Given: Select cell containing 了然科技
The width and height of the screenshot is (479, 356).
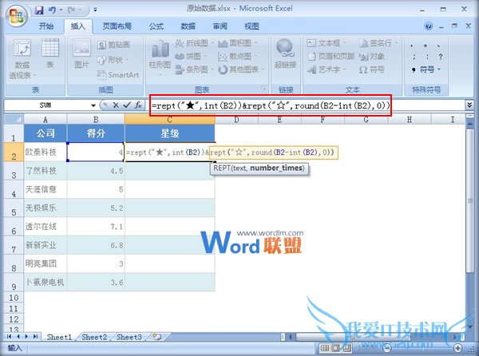Looking at the screenshot, I should click(x=46, y=171).
